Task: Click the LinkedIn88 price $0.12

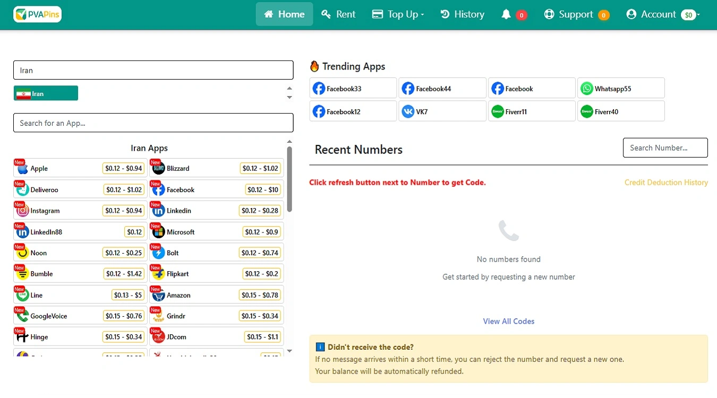Action: [x=135, y=232]
